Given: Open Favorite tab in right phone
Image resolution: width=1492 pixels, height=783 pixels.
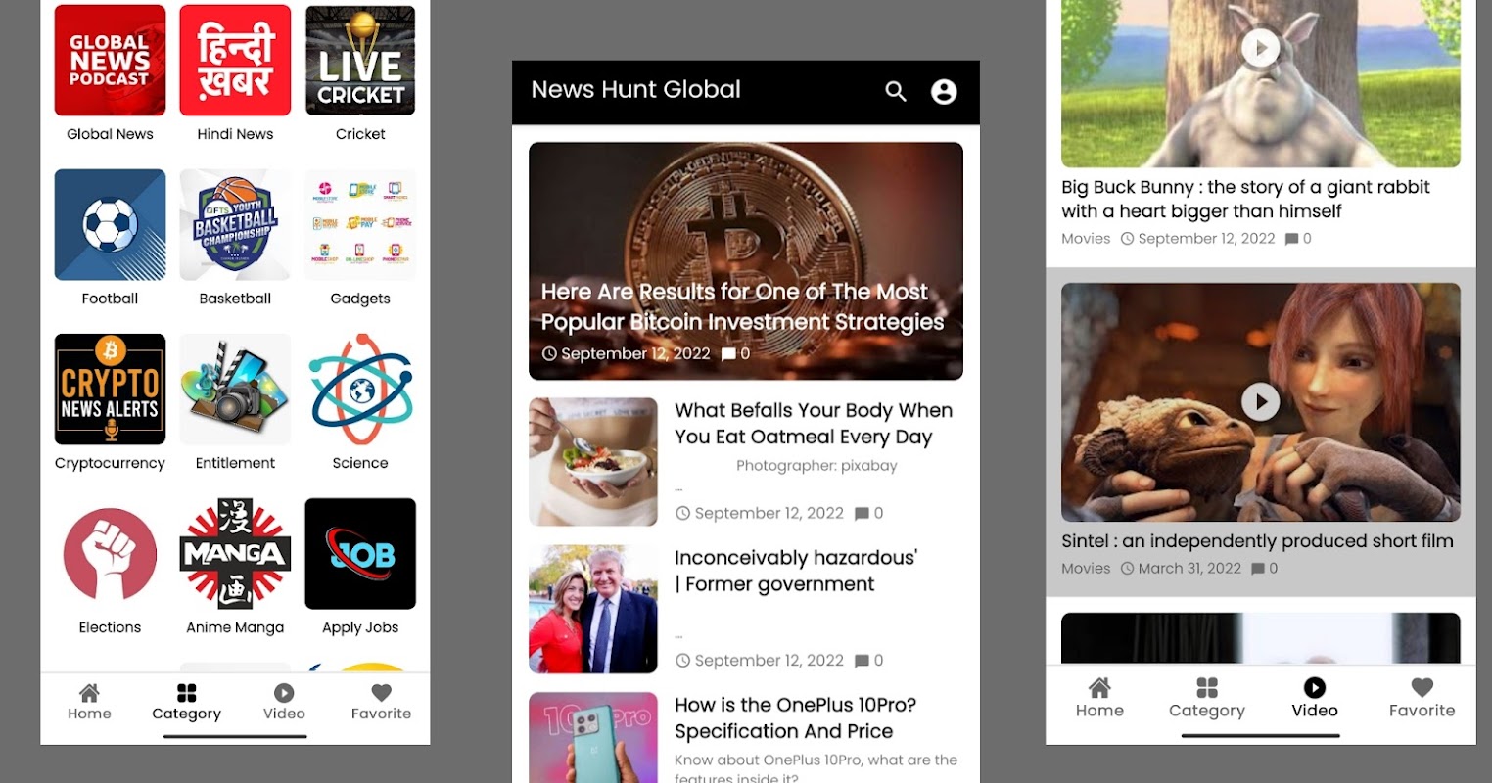Looking at the screenshot, I should (1422, 698).
